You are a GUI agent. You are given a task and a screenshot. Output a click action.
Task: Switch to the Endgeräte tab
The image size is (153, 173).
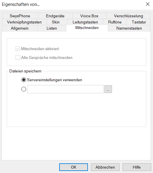point(55,16)
